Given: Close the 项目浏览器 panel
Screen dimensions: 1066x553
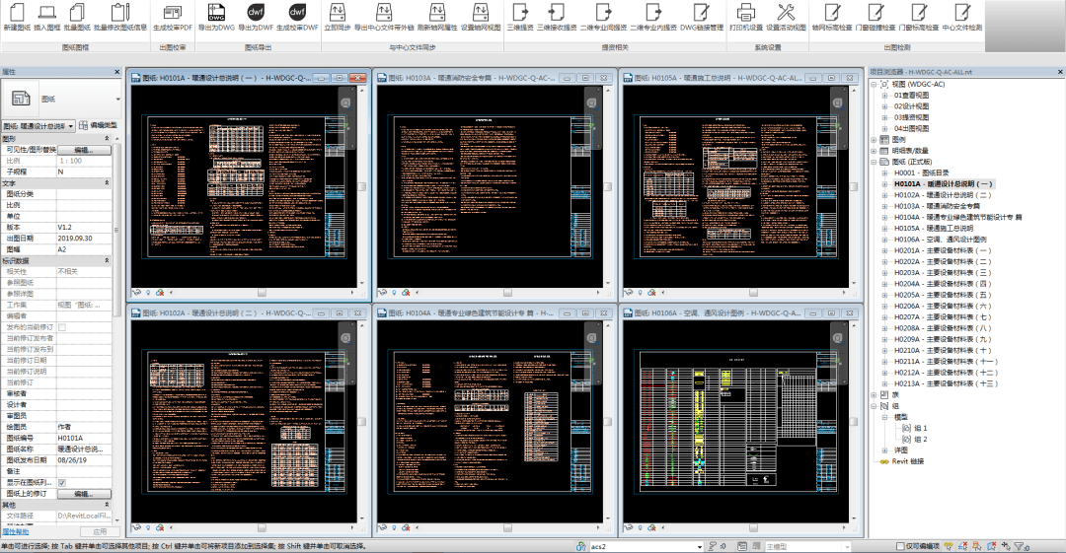Looking at the screenshot, I should tap(1060, 71).
